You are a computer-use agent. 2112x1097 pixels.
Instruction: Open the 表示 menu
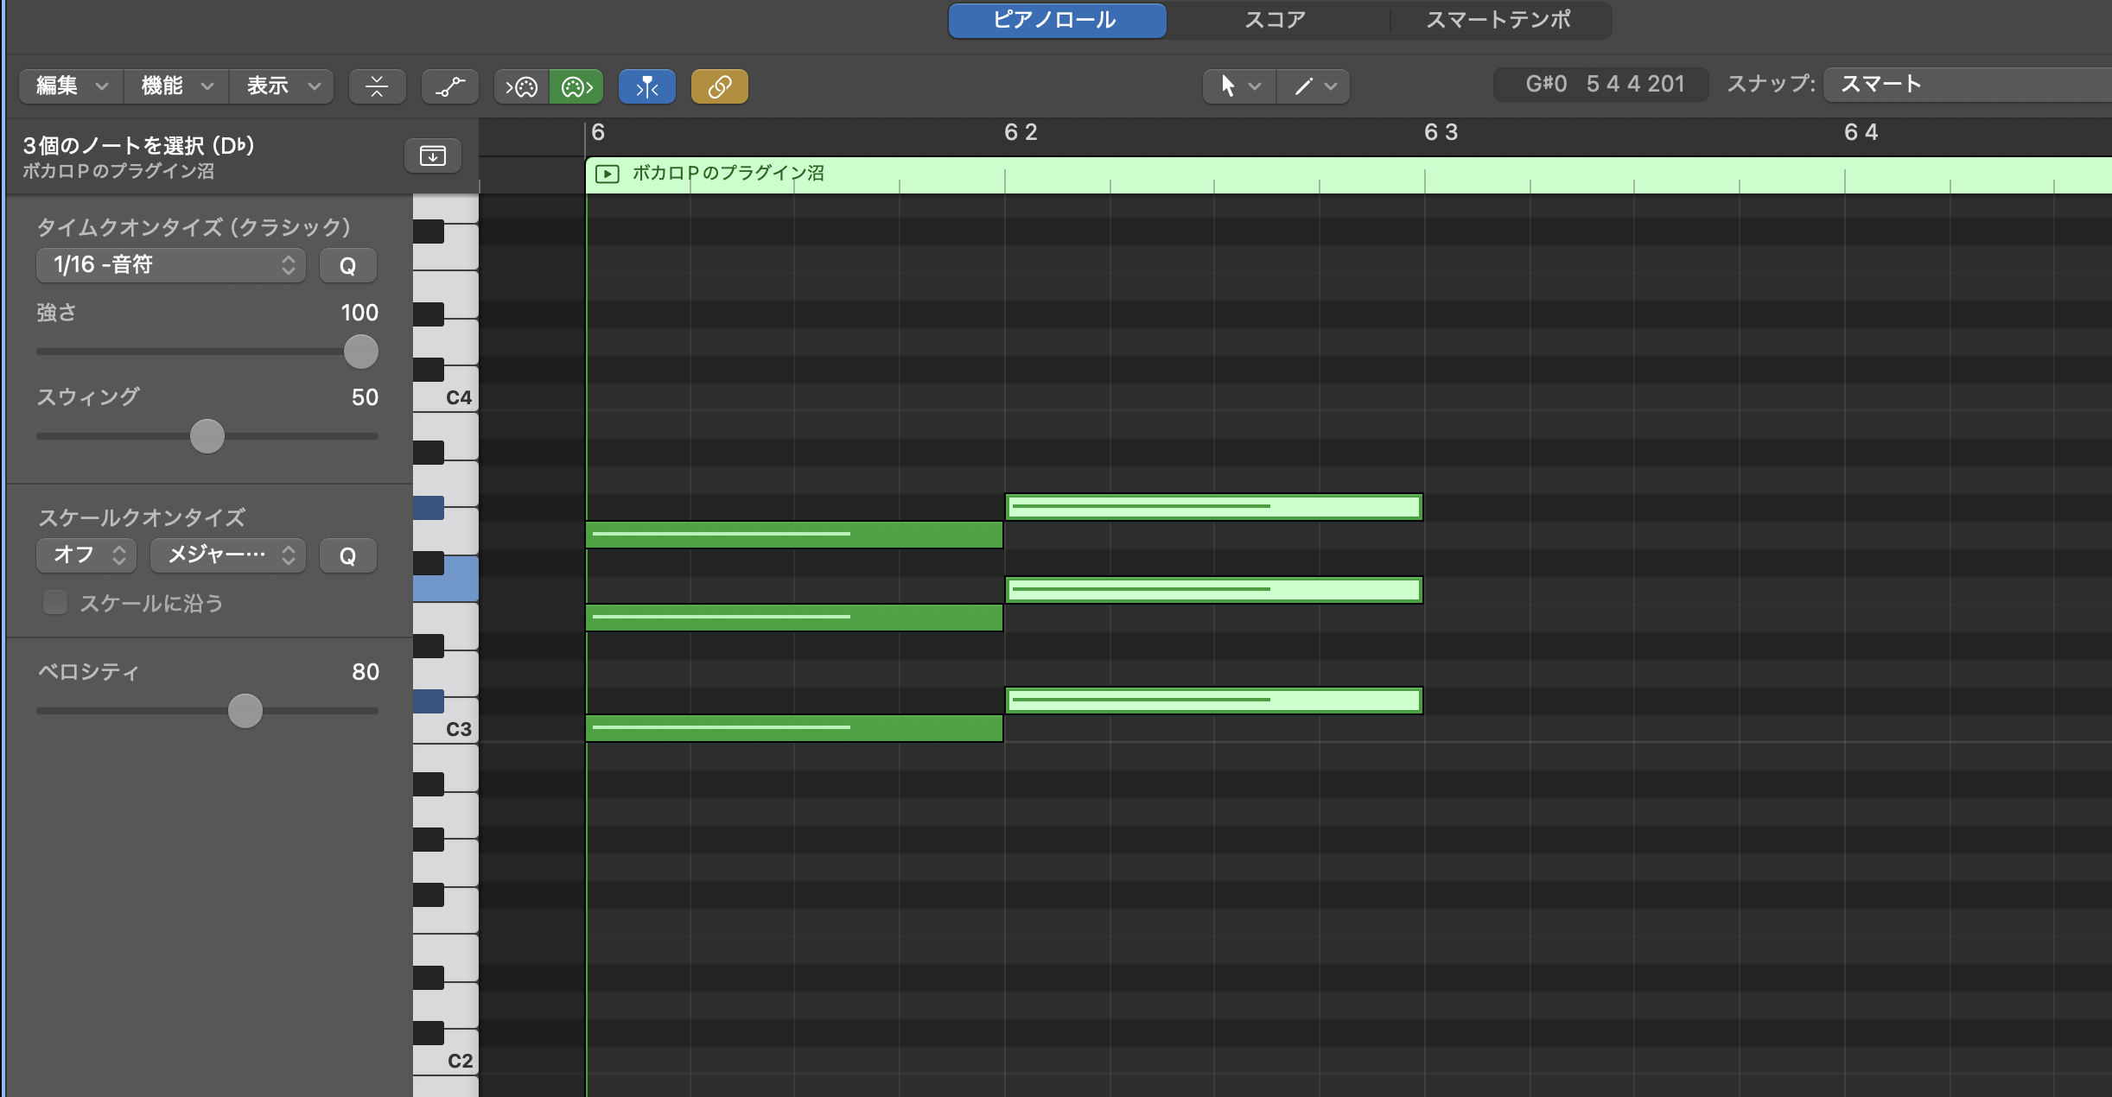[x=283, y=86]
